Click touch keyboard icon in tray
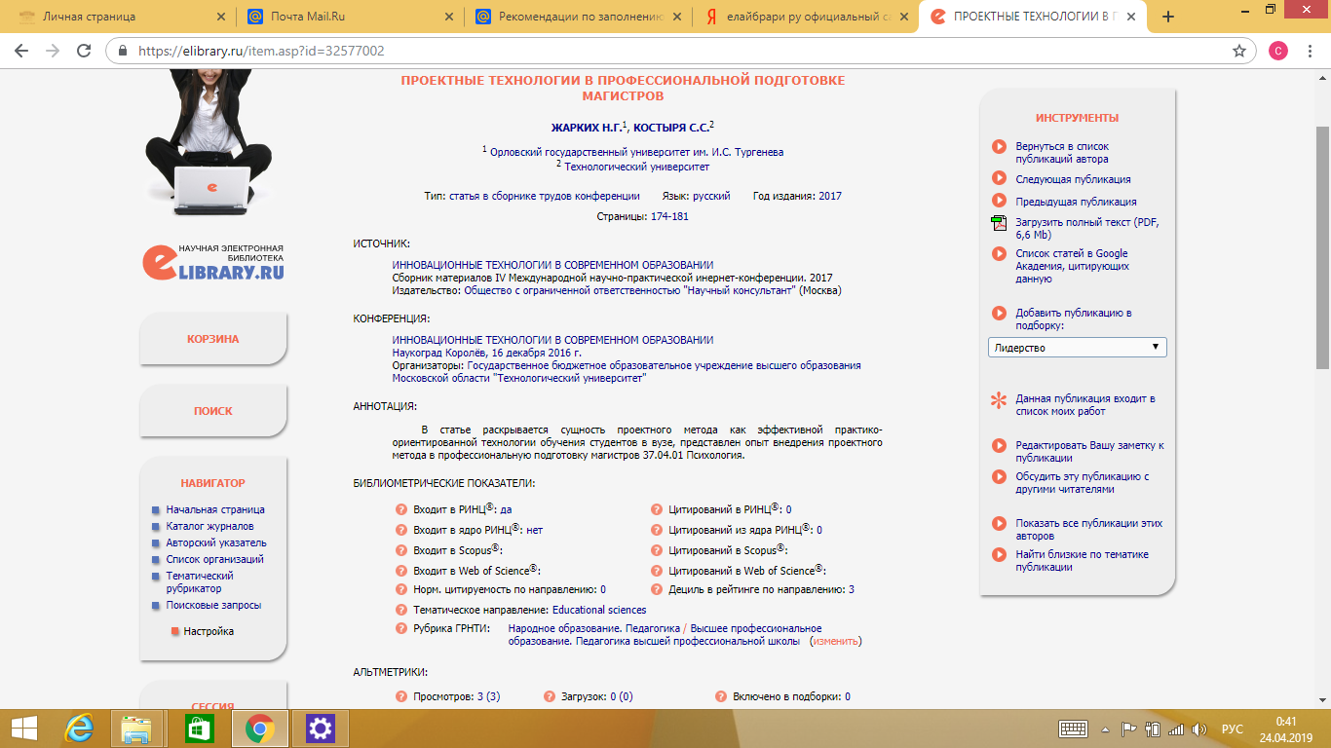 (1074, 729)
